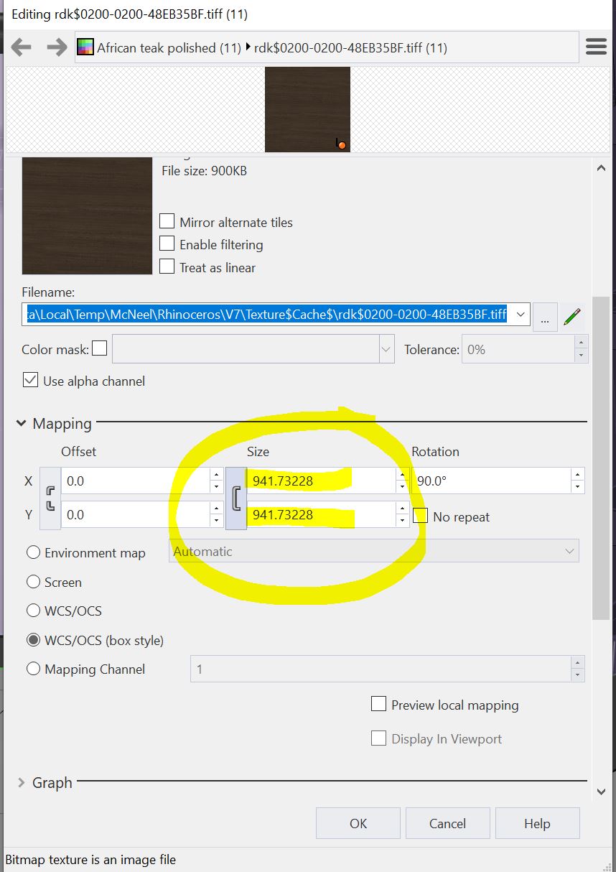Enable Mirror alternate tiles
The height and width of the screenshot is (872, 616).
167,221
